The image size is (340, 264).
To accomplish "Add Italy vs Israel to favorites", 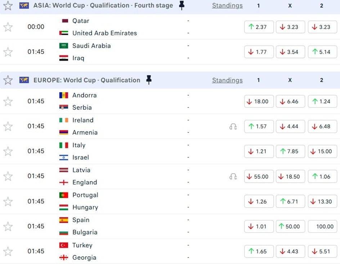I will point(8,151).
